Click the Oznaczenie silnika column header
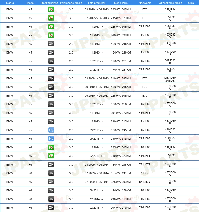The image size is (199, 212). pos(170,3)
